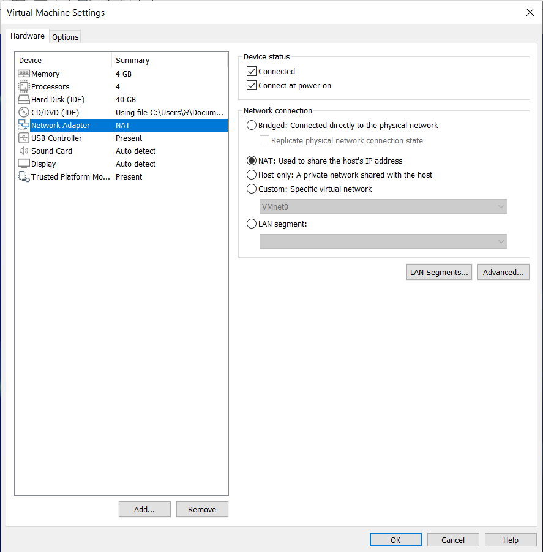Viewport: 543px width, 552px height.
Task: Select the Trusted Platform Module icon
Action: coord(24,177)
